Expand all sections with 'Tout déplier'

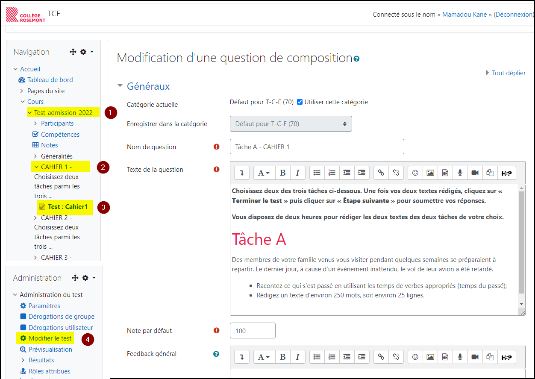click(x=508, y=73)
